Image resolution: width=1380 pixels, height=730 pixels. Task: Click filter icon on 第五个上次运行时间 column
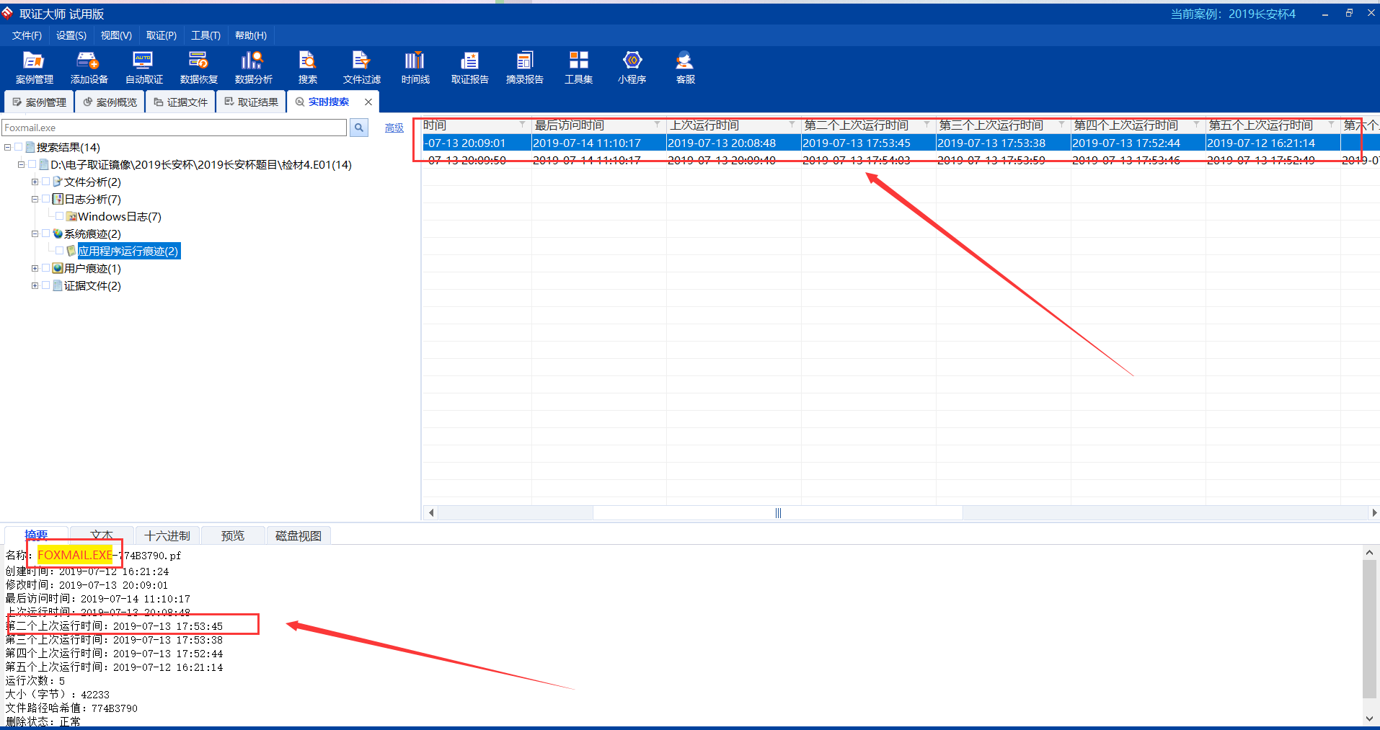[1331, 125]
